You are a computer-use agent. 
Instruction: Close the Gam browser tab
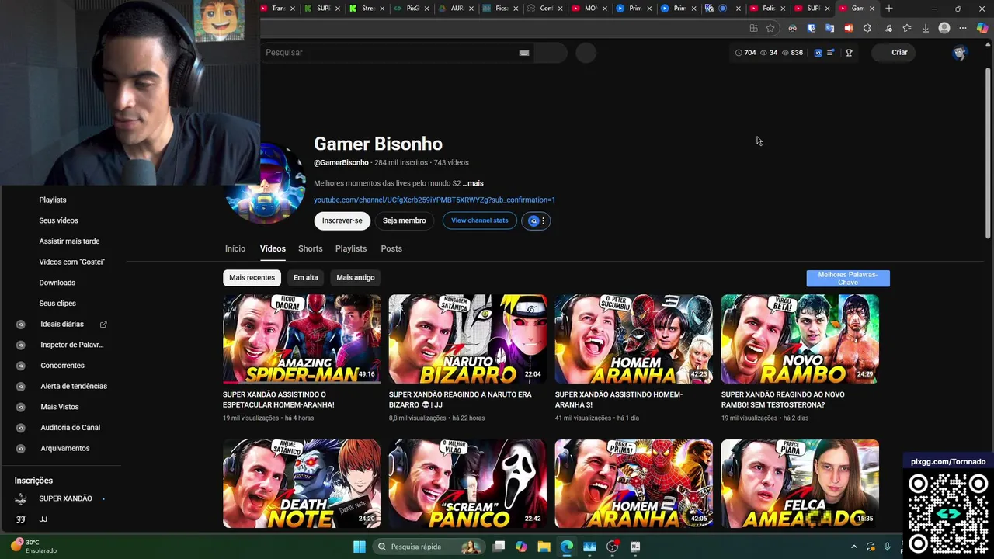pyautogui.click(x=872, y=9)
